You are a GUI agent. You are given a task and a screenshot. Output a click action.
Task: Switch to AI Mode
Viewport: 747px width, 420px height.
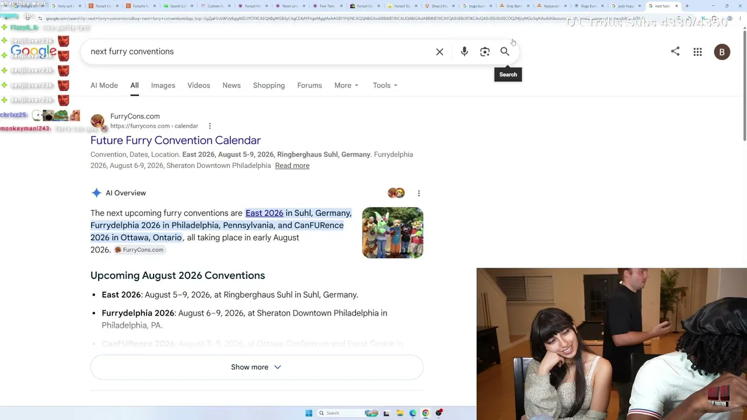click(x=104, y=85)
